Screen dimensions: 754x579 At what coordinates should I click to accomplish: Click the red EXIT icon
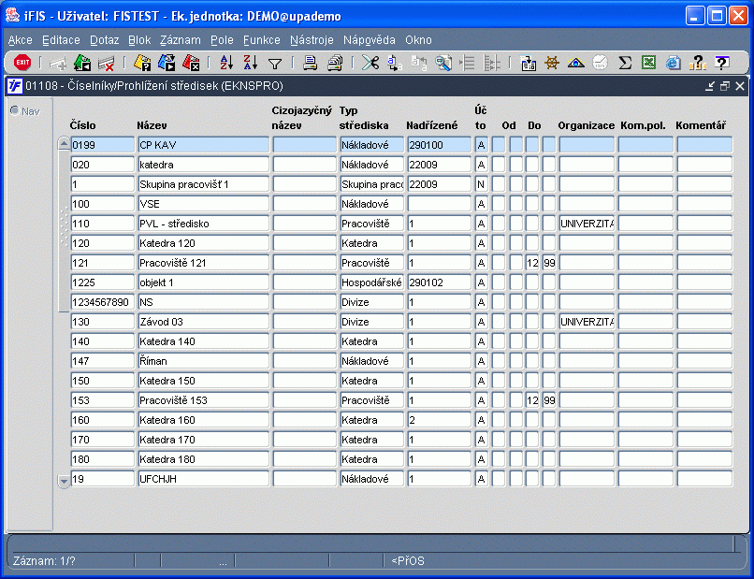(x=22, y=63)
